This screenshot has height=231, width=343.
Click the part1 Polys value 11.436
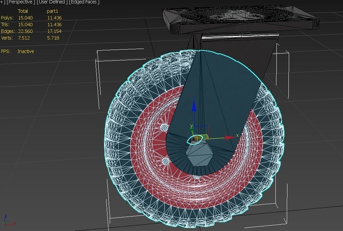(55, 18)
